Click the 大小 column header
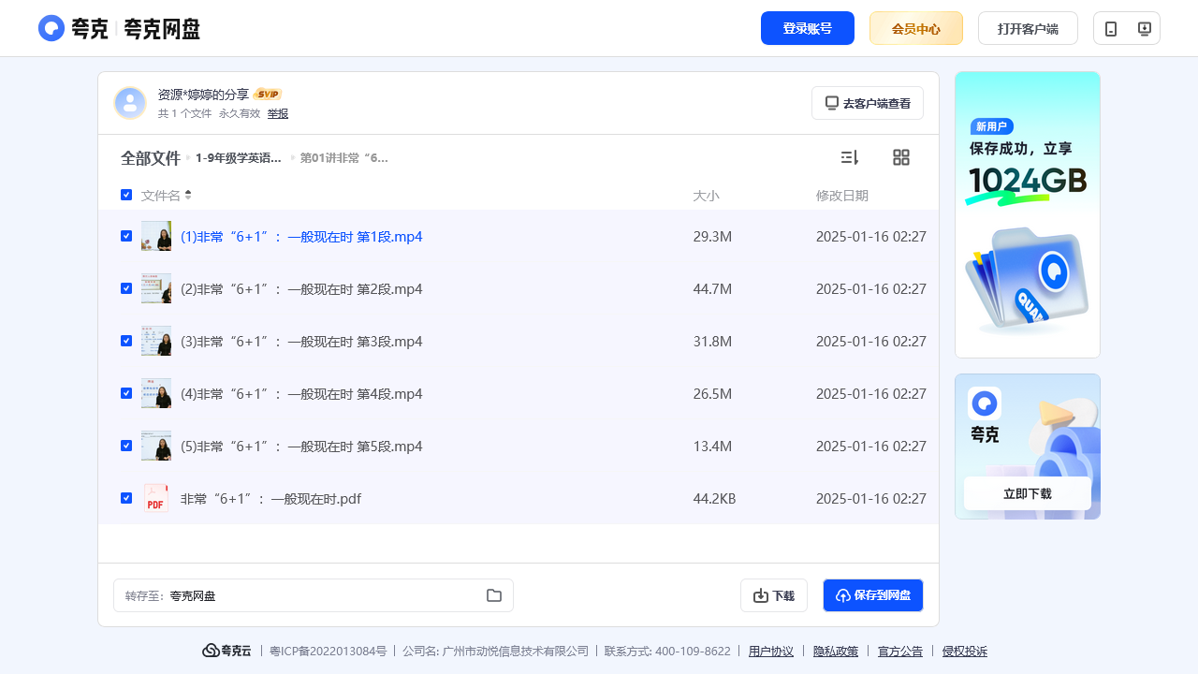1198x674 pixels. tap(706, 196)
